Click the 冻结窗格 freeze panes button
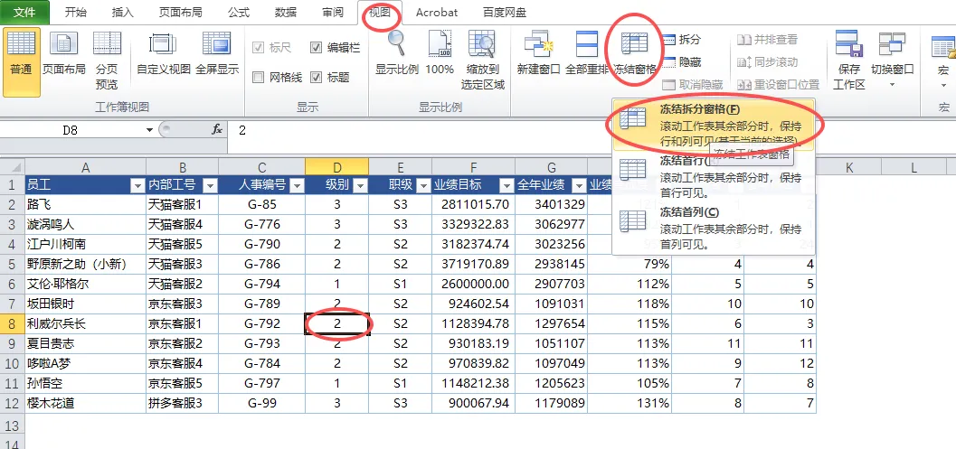The image size is (956, 449). pos(635,55)
